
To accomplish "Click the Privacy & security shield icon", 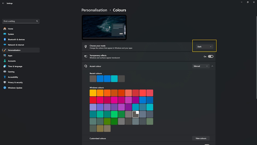I will click(5, 82).
